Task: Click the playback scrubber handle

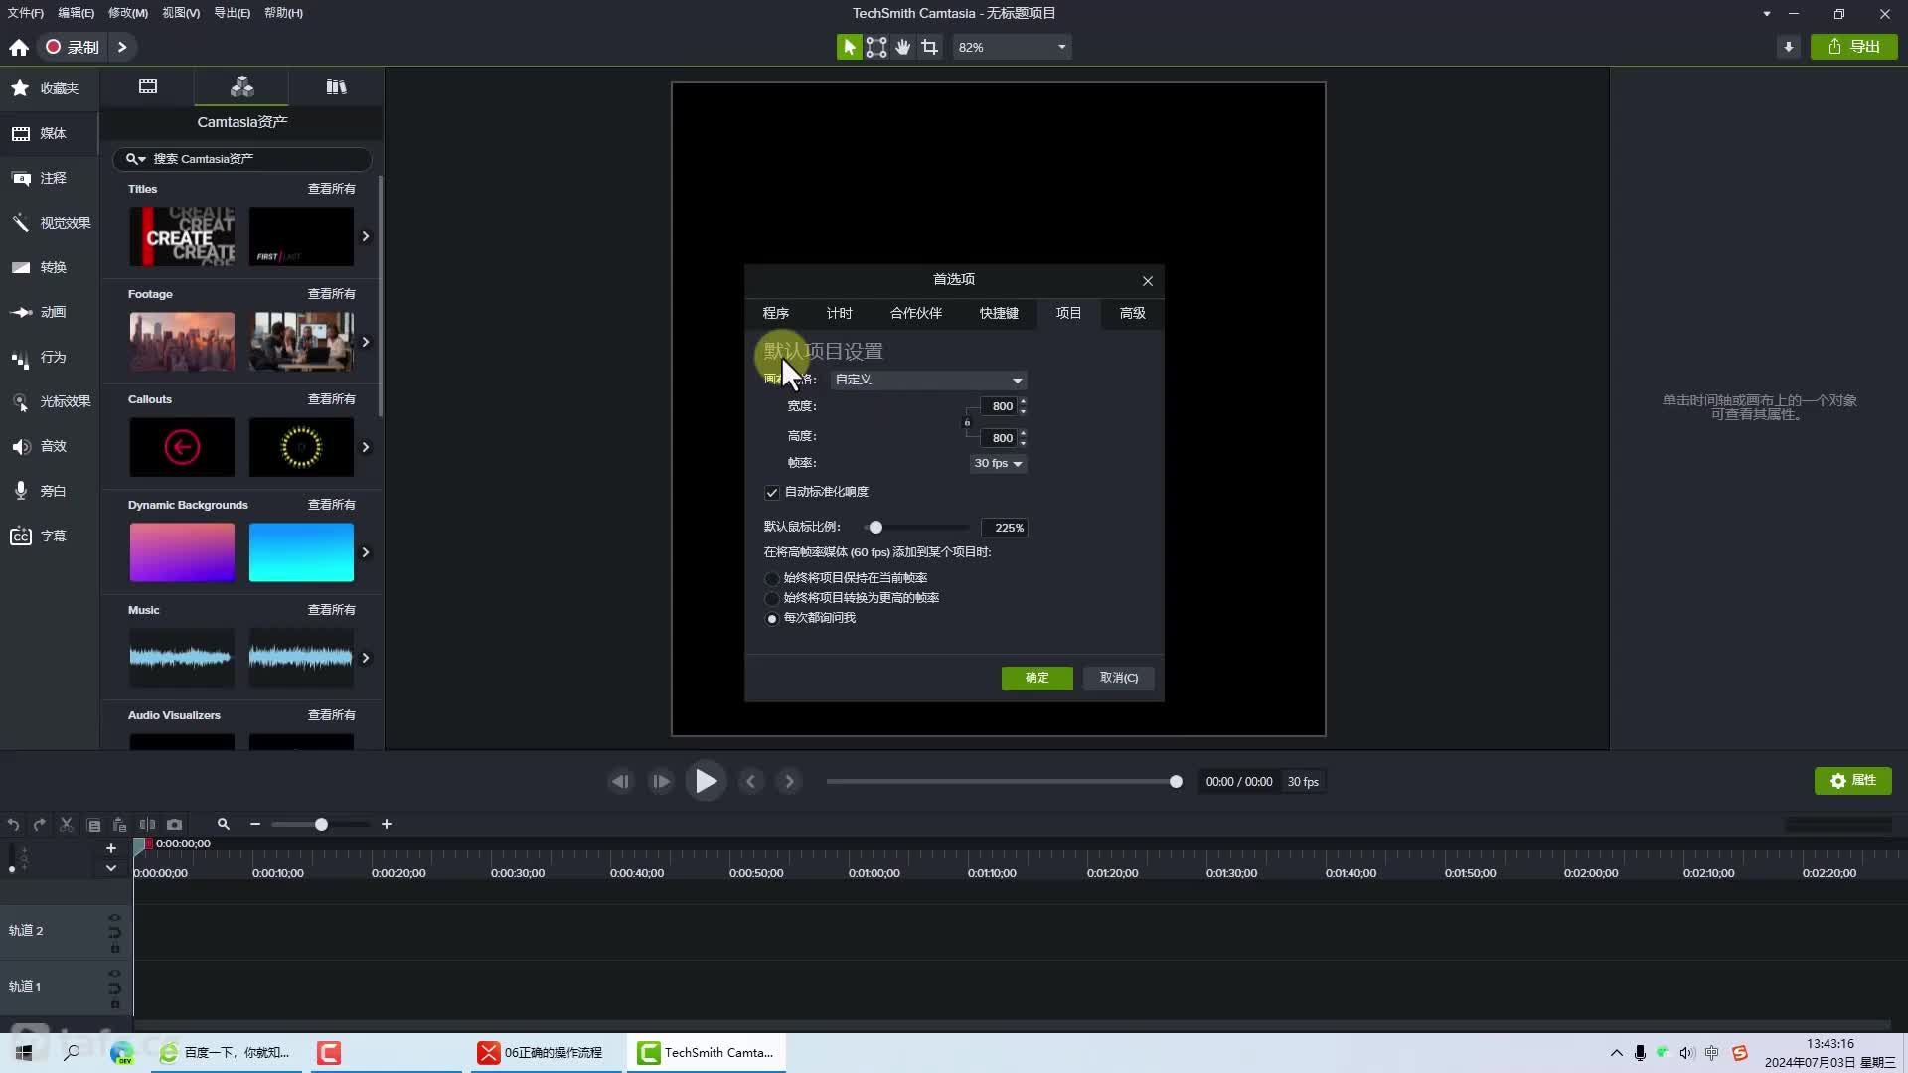Action: (1176, 782)
